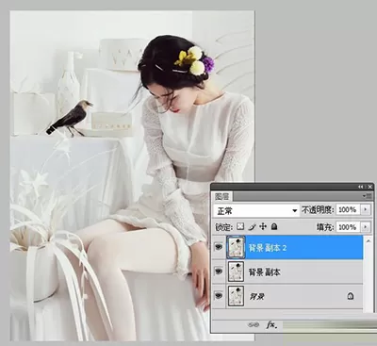Hide the 背景 副本 2 layer
Screen dimensions: 377x346
coord(219,247)
